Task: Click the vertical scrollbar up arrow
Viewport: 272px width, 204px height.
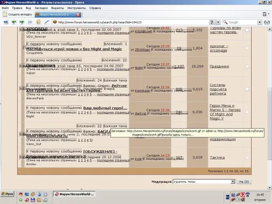Action: click(270, 29)
